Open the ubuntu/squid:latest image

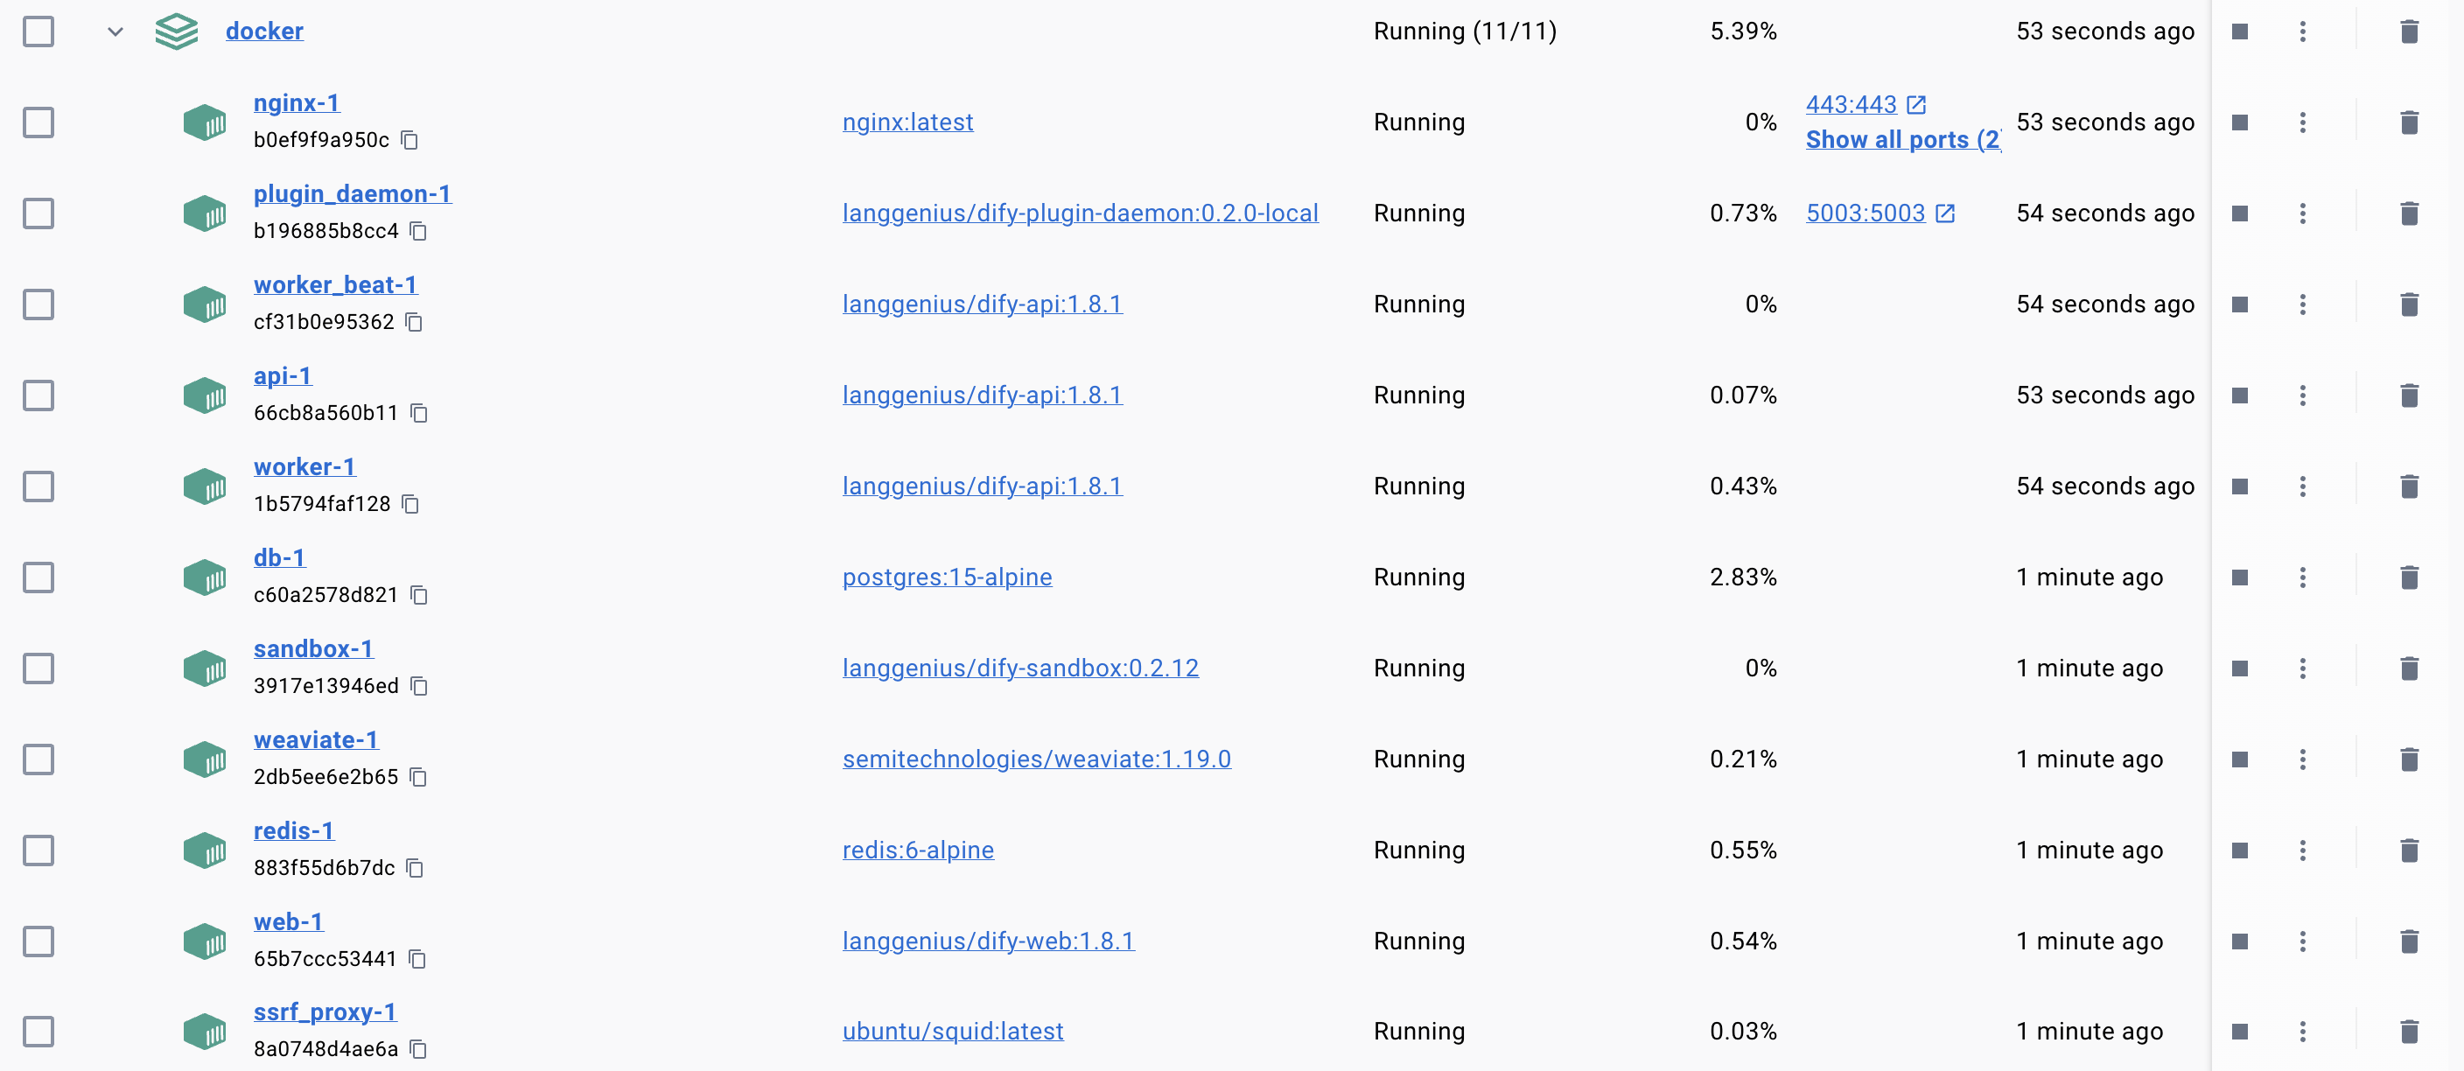pyautogui.click(x=953, y=1031)
